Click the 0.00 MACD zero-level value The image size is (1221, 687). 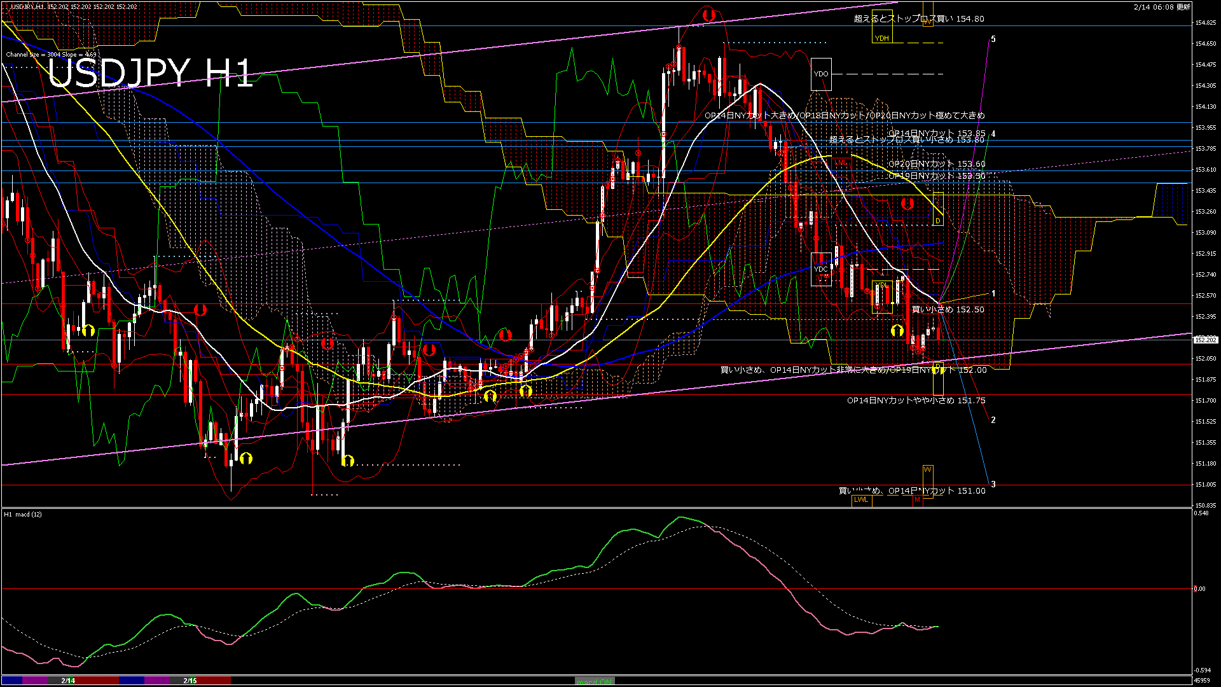[x=1199, y=589]
